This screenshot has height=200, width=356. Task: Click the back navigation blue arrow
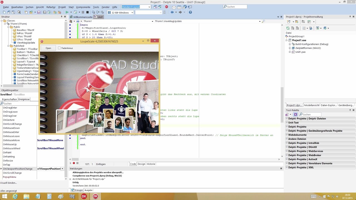click(172, 12)
